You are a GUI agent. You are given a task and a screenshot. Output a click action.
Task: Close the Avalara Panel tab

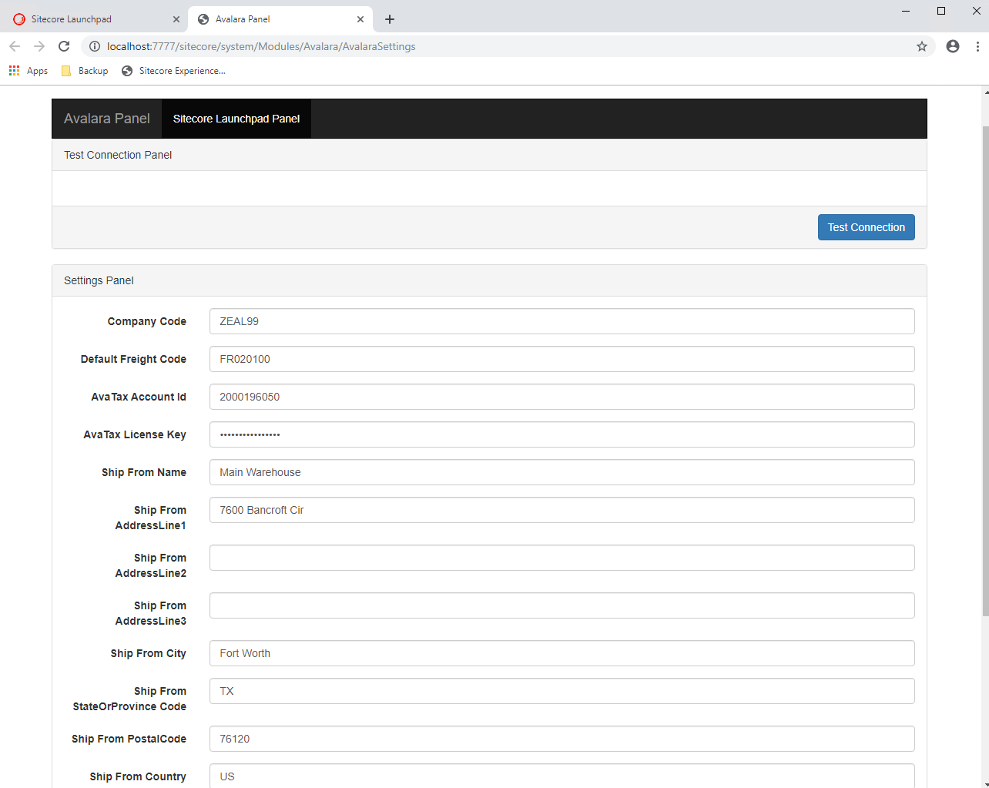point(360,19)
